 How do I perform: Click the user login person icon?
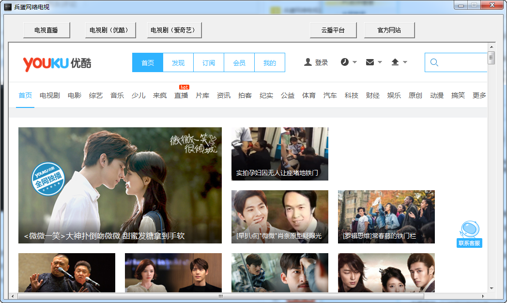[308, 62]
